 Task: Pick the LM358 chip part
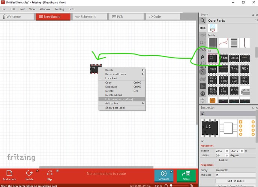click(x=234, y=58)
